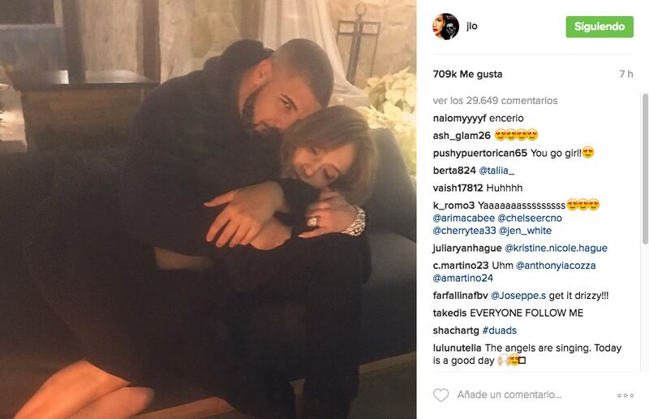
Task: Toggle the Siguiendo follow button
Action: coord(600,27)
